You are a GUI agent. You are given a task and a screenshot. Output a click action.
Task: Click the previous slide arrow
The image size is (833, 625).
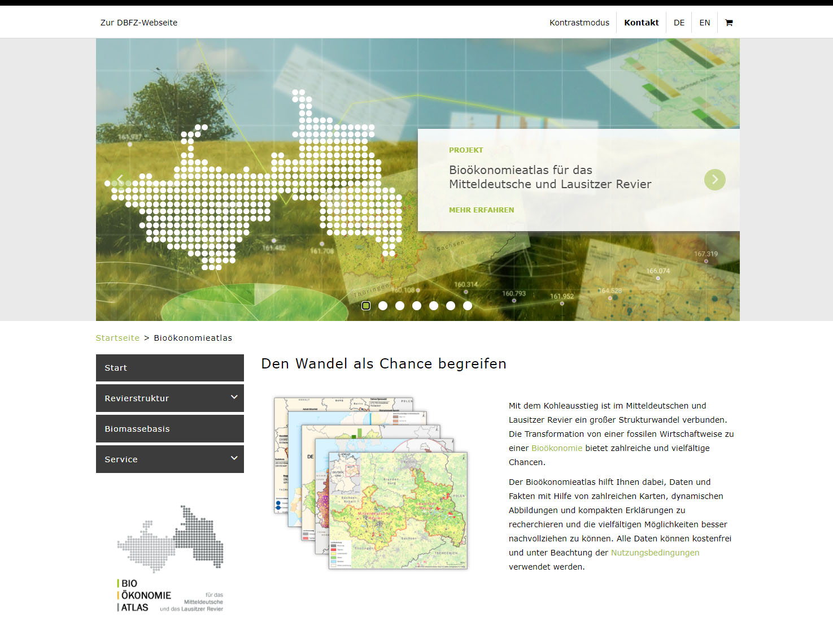tap(120, 180)
